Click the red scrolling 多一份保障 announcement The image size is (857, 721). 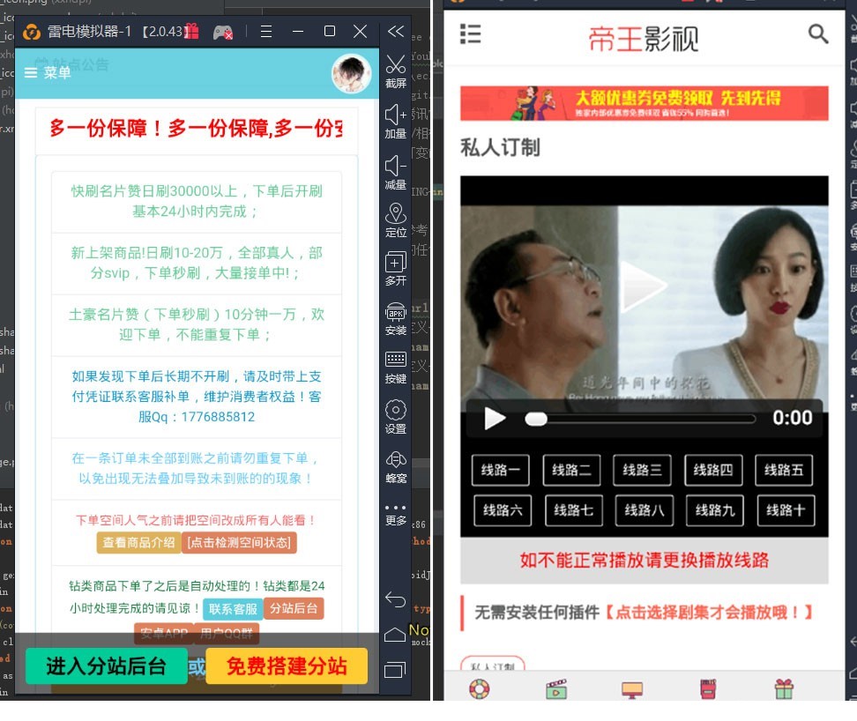point(197,129)
